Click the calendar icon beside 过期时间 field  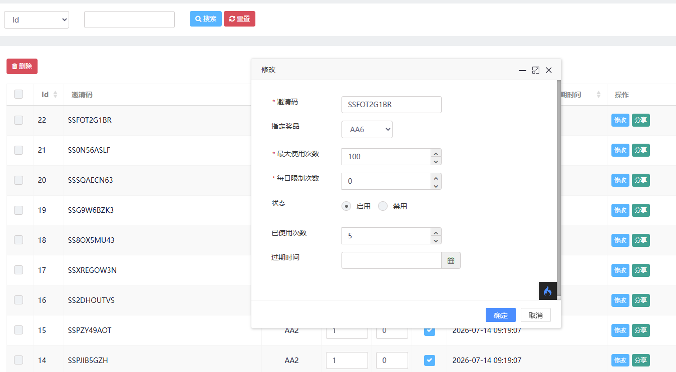tap(451, 260)
